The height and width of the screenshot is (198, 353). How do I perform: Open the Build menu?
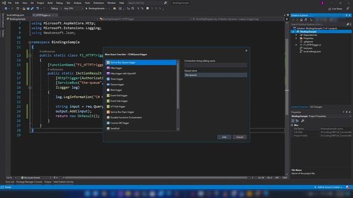pos(50,3)
